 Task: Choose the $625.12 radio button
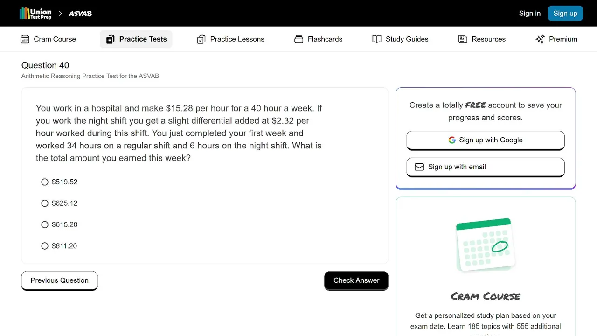coord(45,203)
